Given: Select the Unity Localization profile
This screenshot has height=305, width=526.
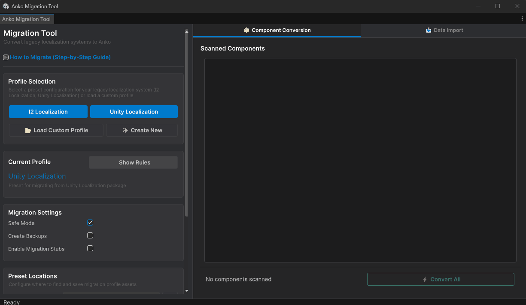Looking at the screenshot, I should tap(134, 112).
